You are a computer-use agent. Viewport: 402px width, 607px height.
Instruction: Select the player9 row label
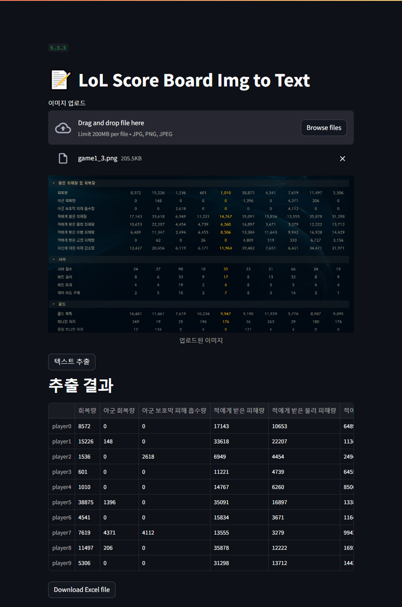pos(62,563)
